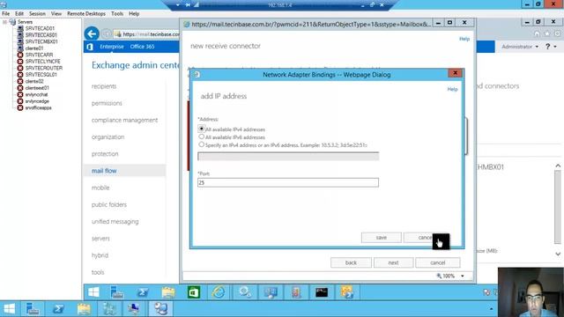Screen dimensions: 564x317
Task: Open the File menu
Action: coord(6,14)
